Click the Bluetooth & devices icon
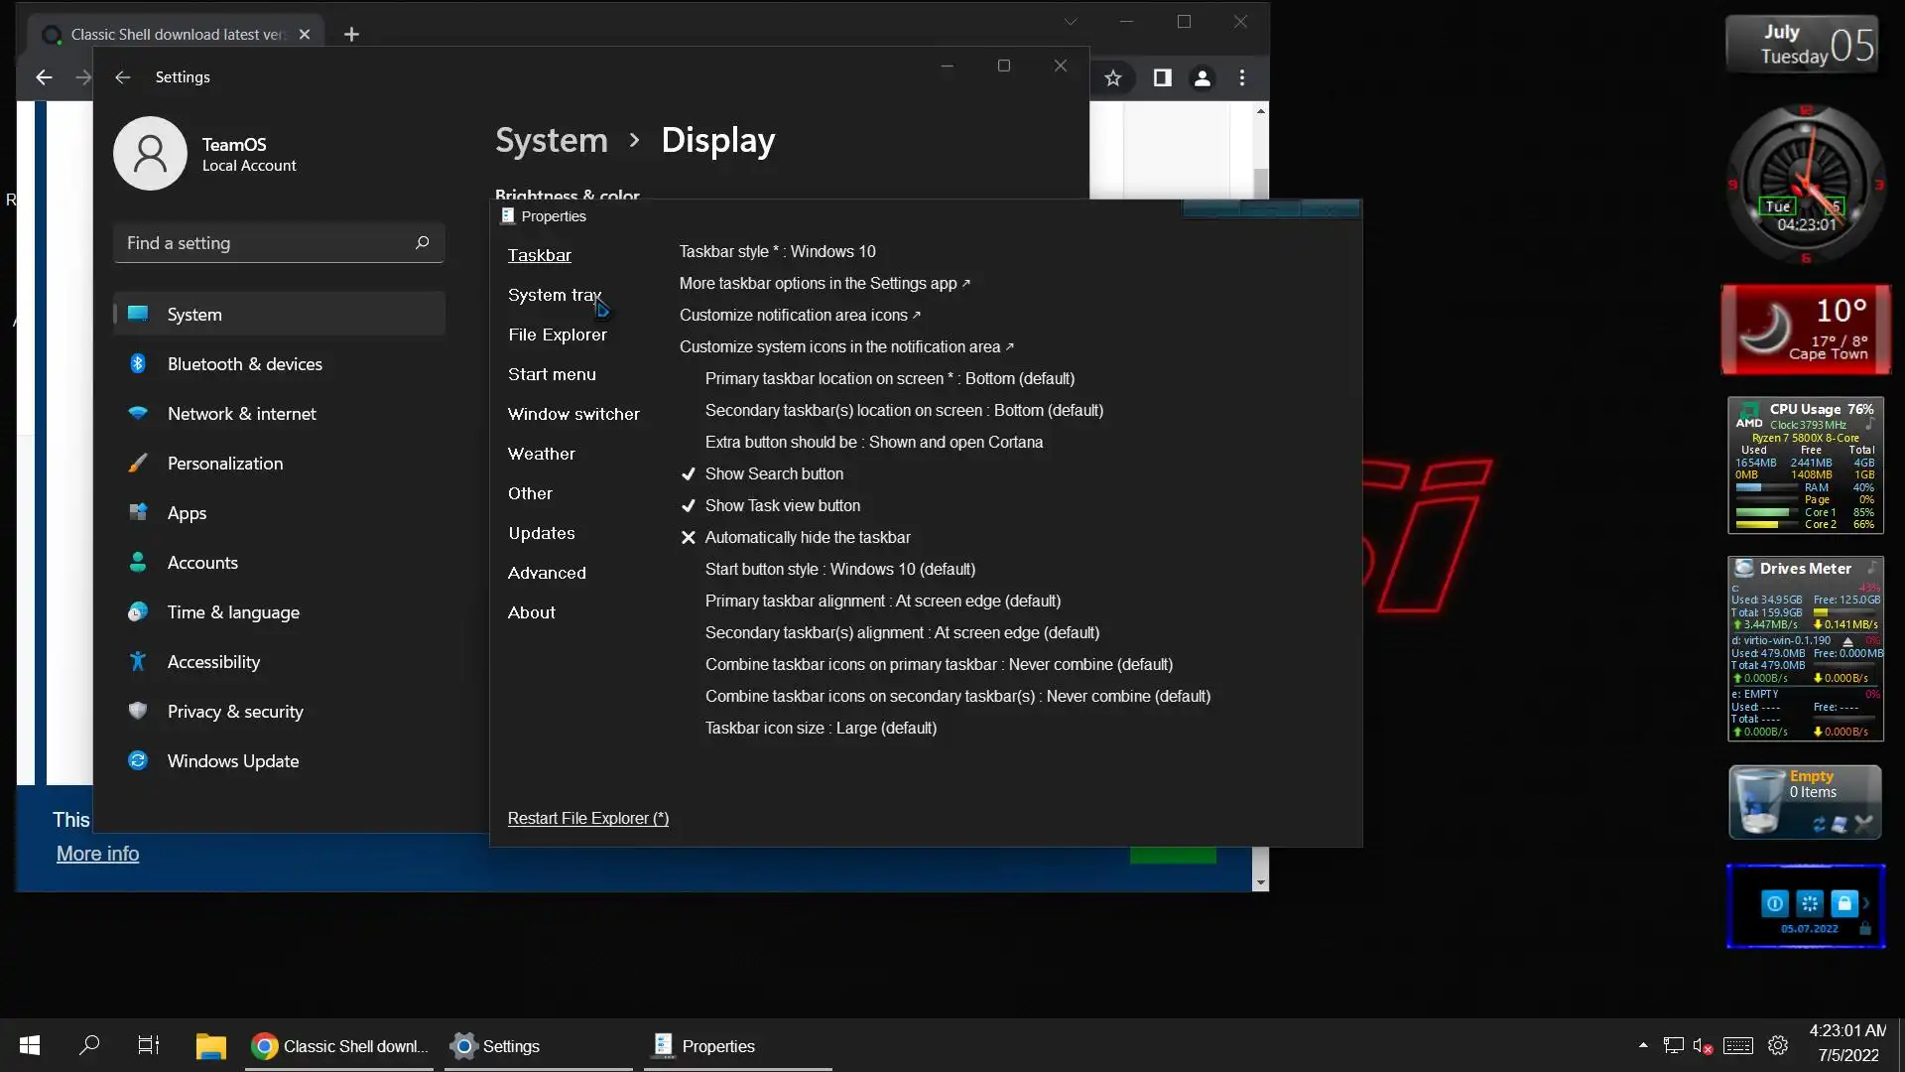The image size is (1905, 1072). 138,363
